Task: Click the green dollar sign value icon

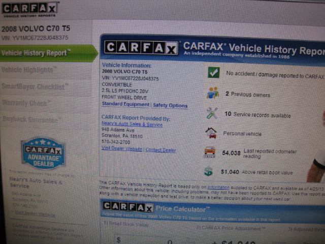Action: 208,172
